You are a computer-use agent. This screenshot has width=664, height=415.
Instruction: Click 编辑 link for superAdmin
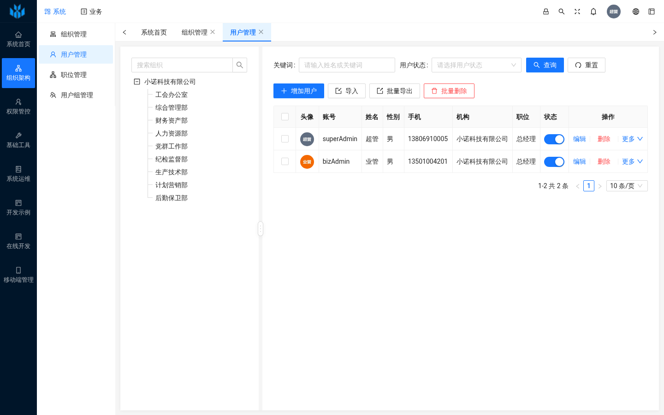(x=580, y=139)
